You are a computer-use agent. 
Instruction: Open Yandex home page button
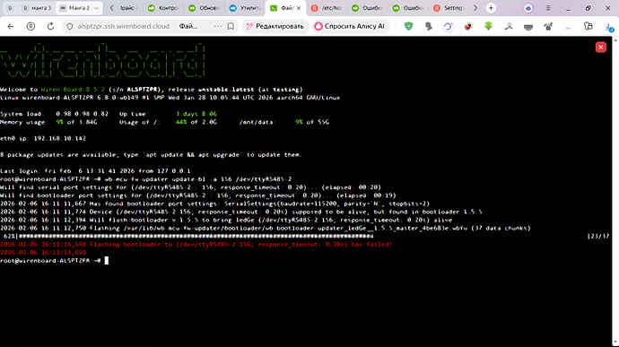tap(31, 26)
